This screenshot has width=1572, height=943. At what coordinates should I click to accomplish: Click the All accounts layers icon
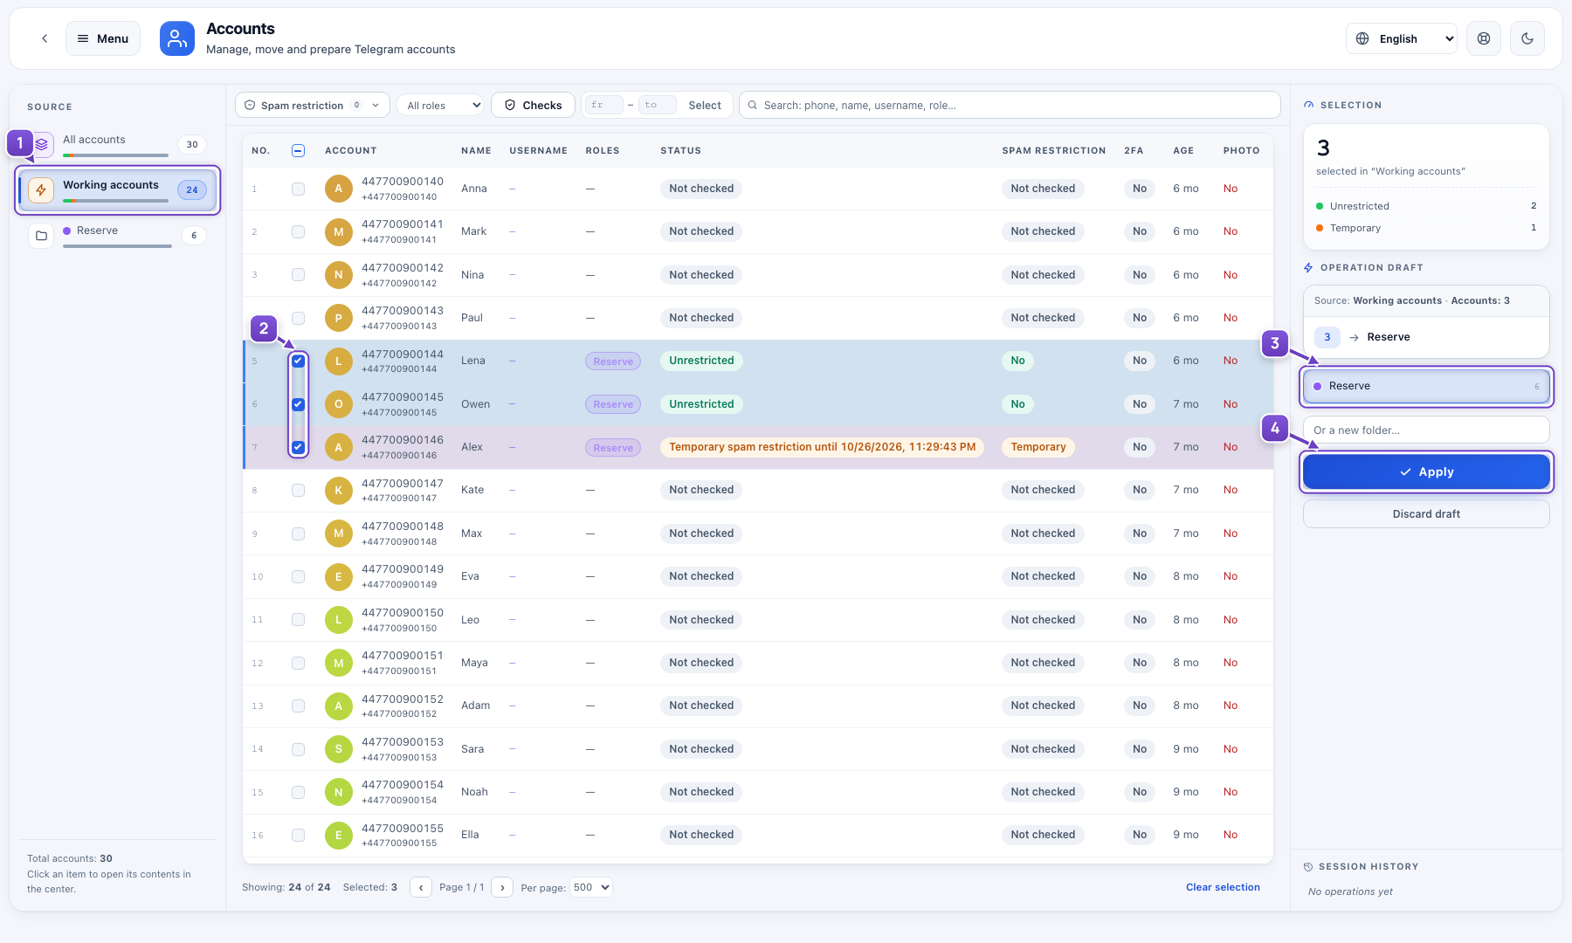pos(41,144)
